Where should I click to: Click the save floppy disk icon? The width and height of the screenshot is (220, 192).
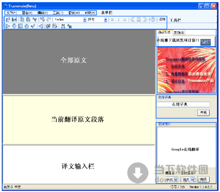click(x=14, y=20)
